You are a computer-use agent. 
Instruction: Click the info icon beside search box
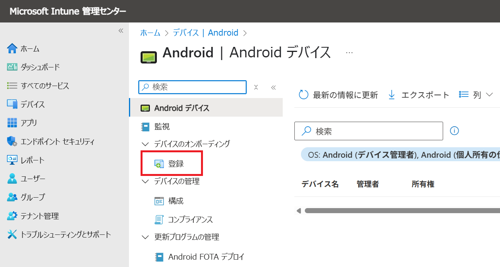(x=455, y=131)
